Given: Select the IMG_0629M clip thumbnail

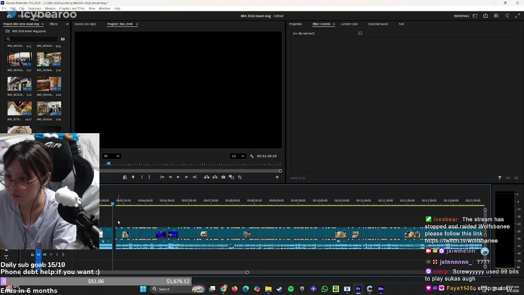Looking at the screenshot, I should tap(49, 84).
